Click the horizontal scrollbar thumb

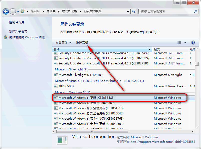click(x=92, y=131)
